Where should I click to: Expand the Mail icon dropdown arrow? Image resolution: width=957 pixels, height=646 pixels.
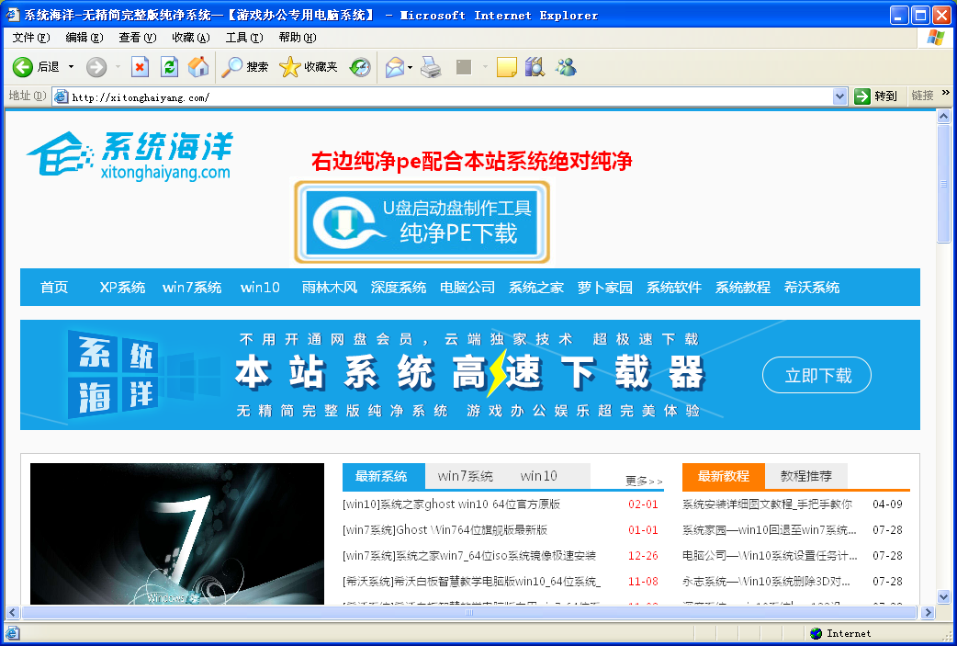[411, 67]
